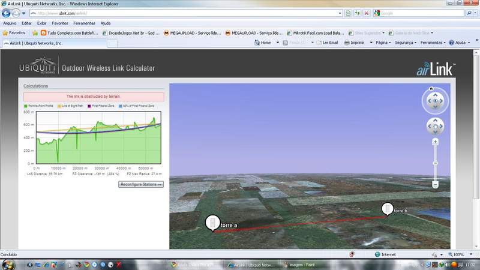The height and width of the screenshot is (270, 480).
Task: Click the First Fresnel Zone purple legend swatch
Action: point(89,106)
